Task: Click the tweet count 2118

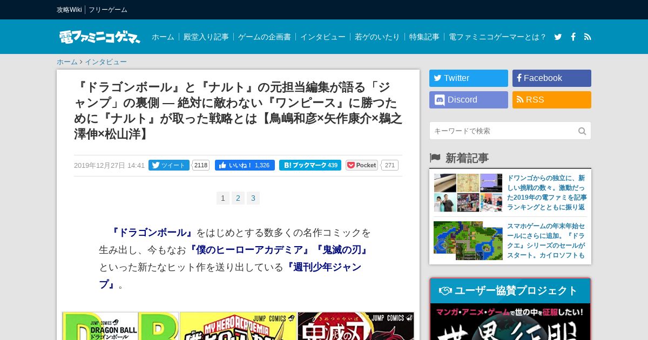Action: [x=201, y=165]
